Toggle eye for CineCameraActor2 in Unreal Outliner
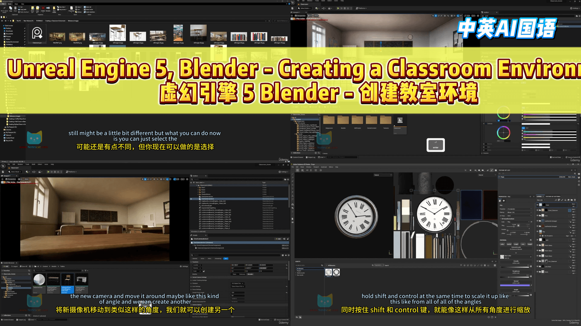The image size is (581, 326). click(191, 199)
